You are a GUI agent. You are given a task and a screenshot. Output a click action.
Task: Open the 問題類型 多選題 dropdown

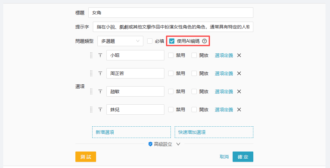click(x=120, y=41)
